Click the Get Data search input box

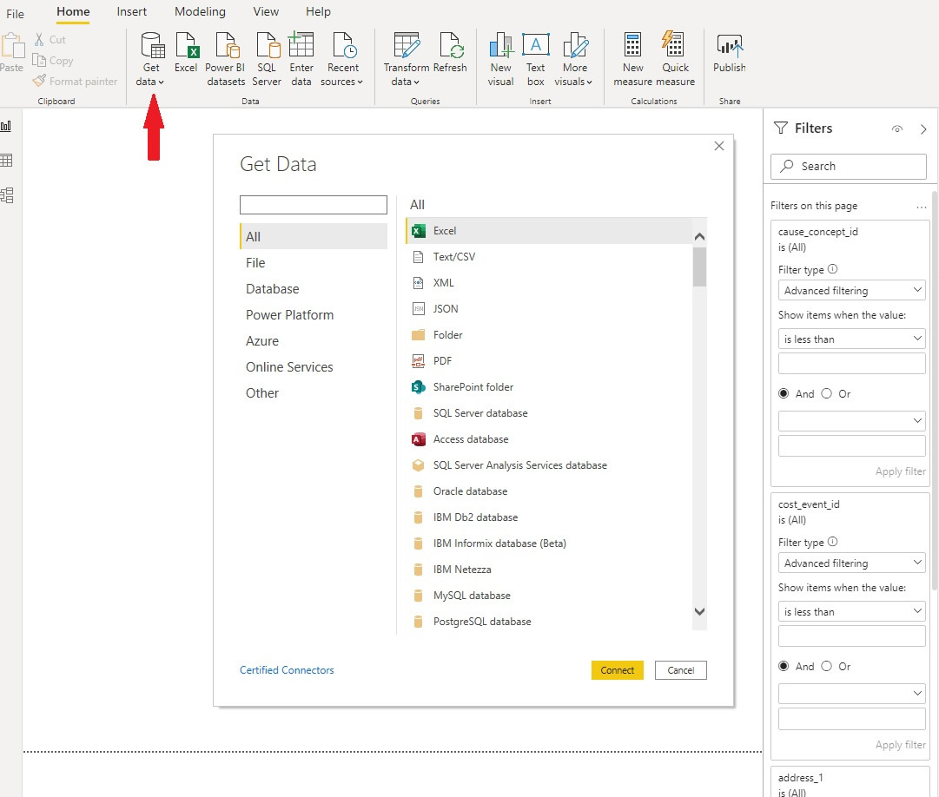[314, 205]
